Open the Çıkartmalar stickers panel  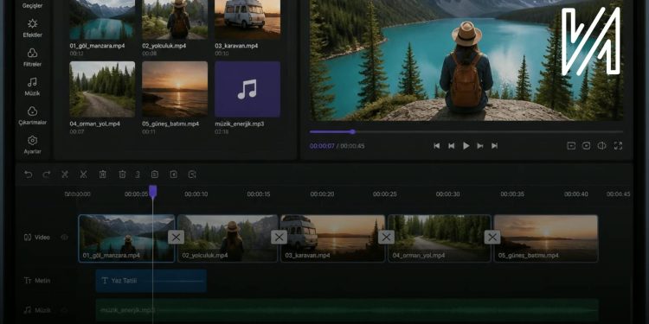pos(32,116)
